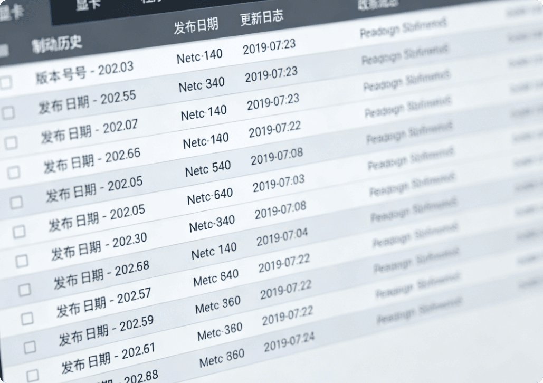Open the 版本号号 - 202.03 entry
The height and width of the screenshot is (383, 543).
pos(84,72)
